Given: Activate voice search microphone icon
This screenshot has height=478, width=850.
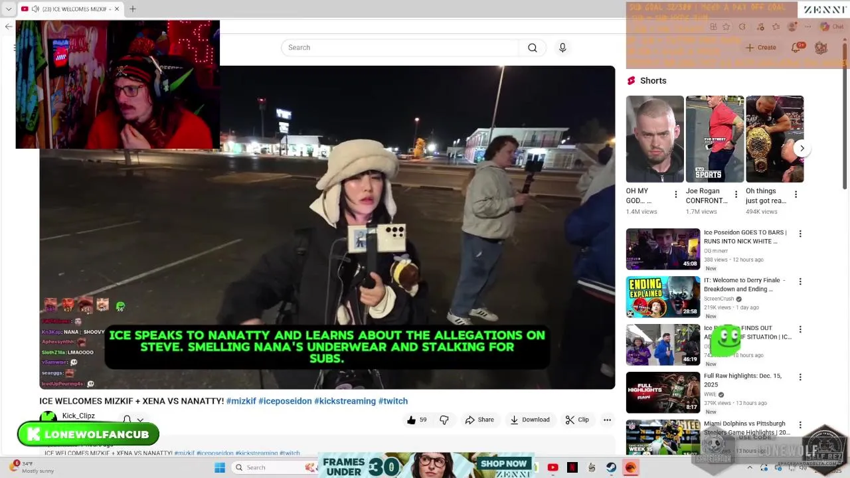Looking at the screenshot, I should pos(562,48).
